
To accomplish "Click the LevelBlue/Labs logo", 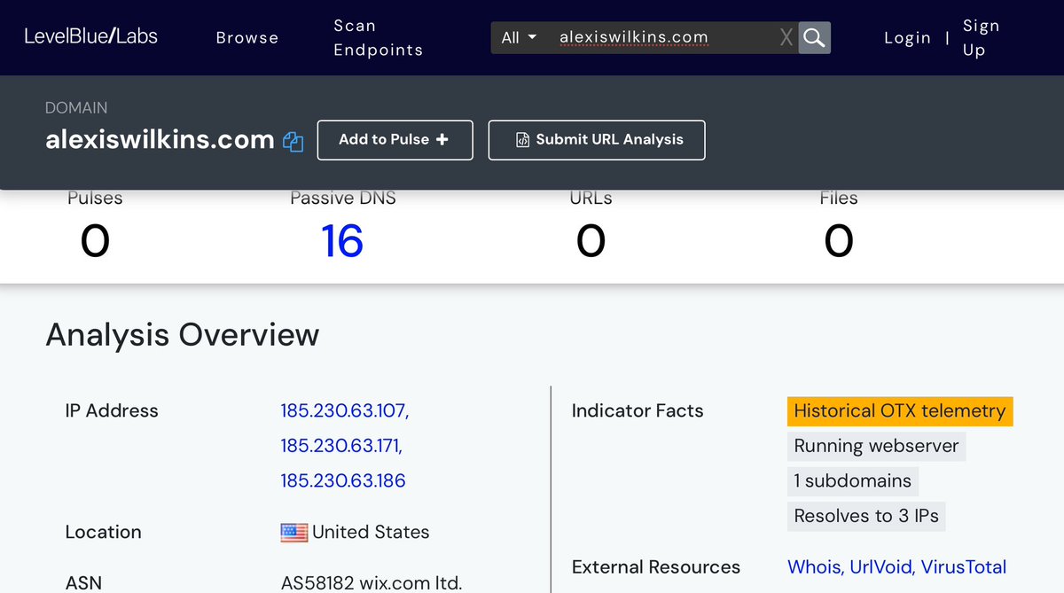I will point(90,37).
